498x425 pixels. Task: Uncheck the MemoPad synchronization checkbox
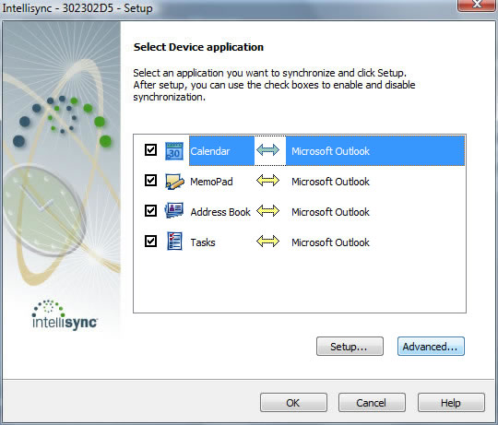coord(150,181)
